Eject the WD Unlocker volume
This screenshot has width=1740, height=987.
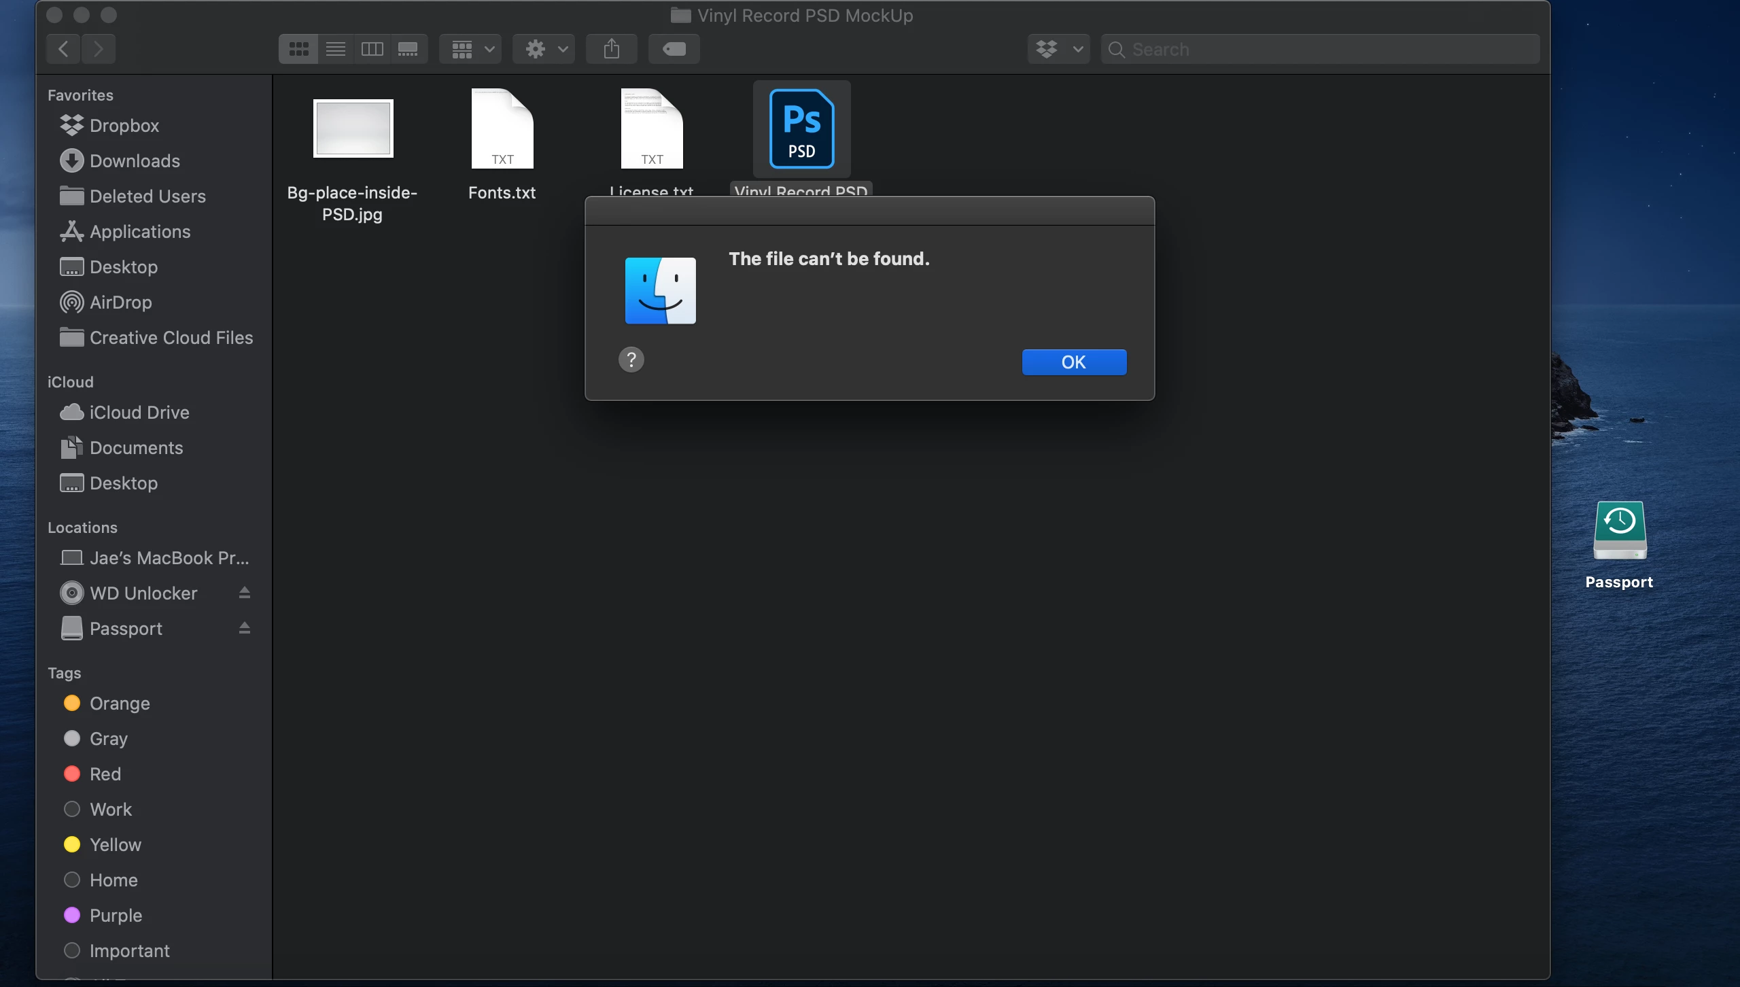point(245,593)
